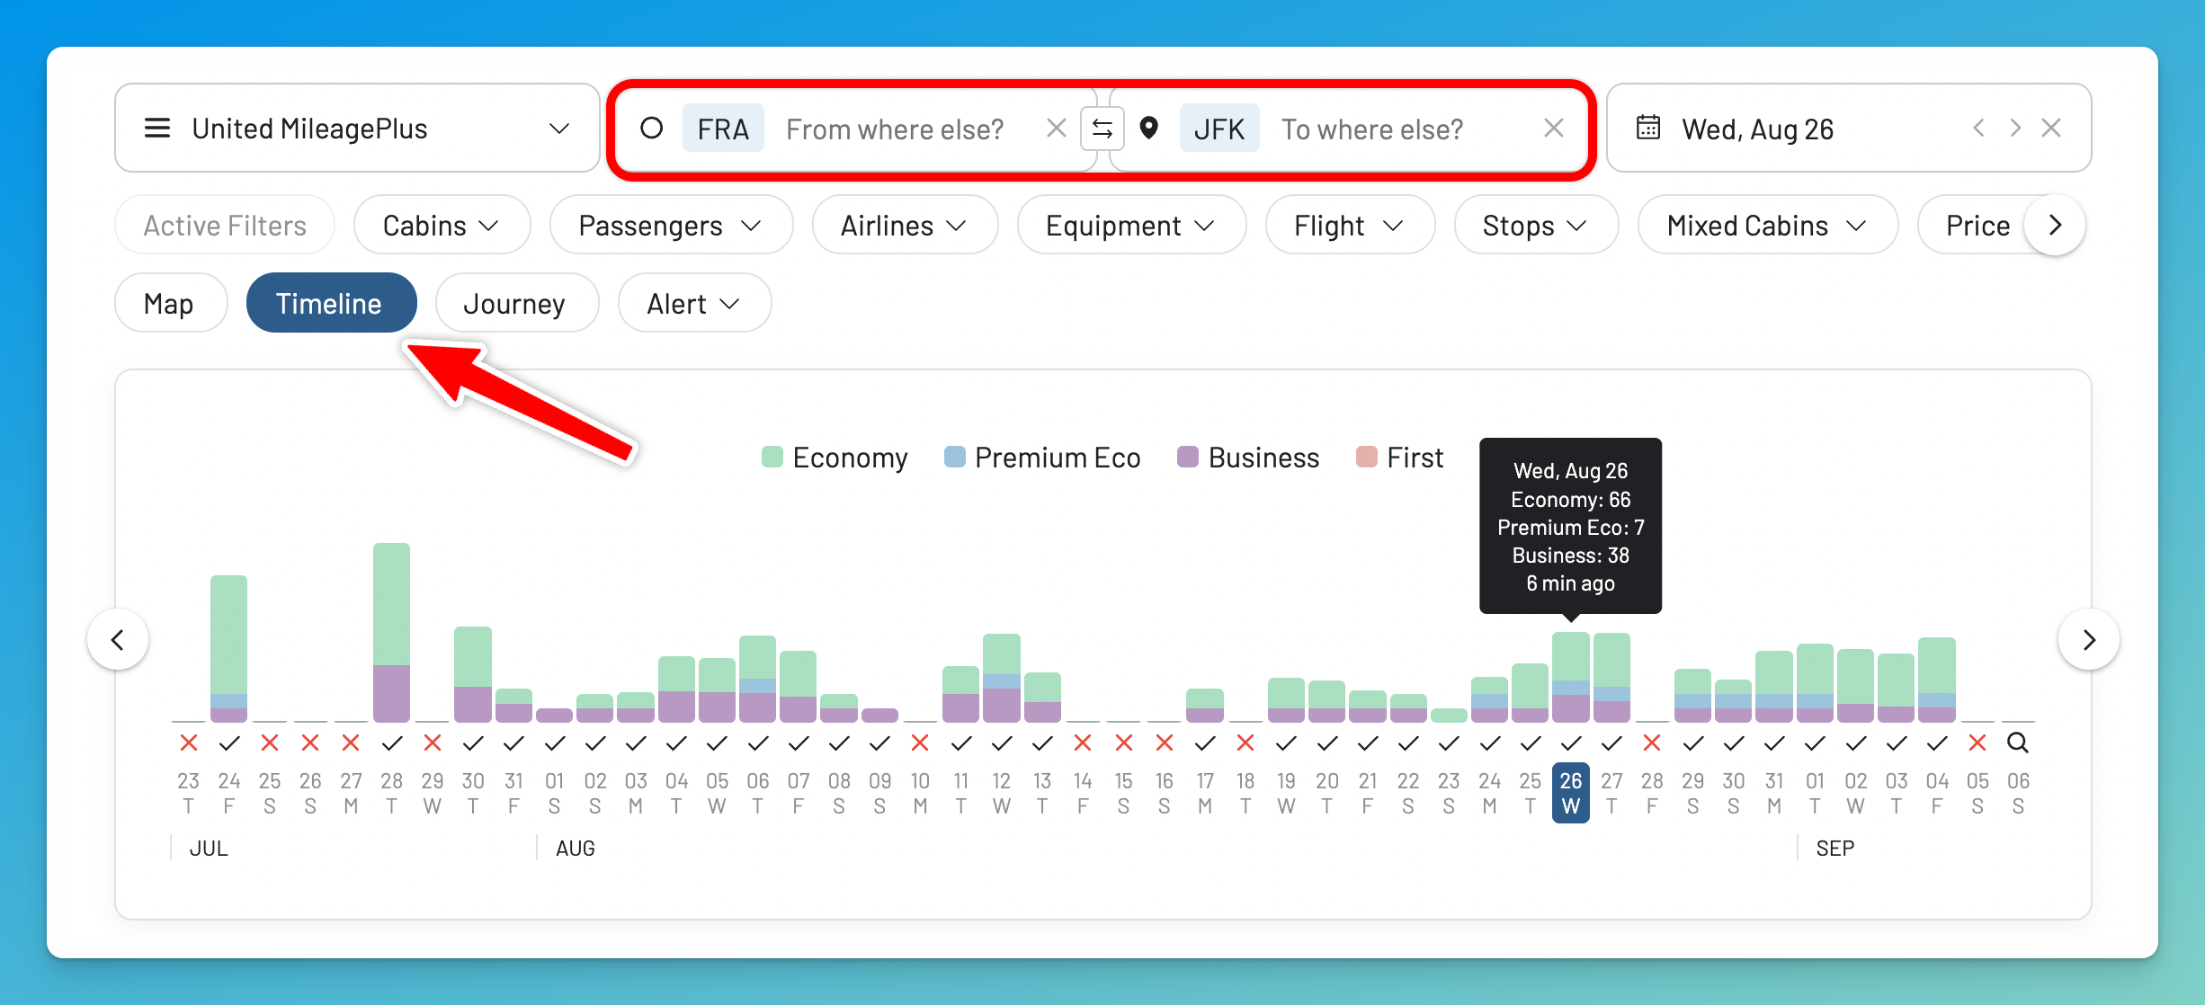Select date 28 T in July
Screen dimensions: 2205x1005
point(391,793)
